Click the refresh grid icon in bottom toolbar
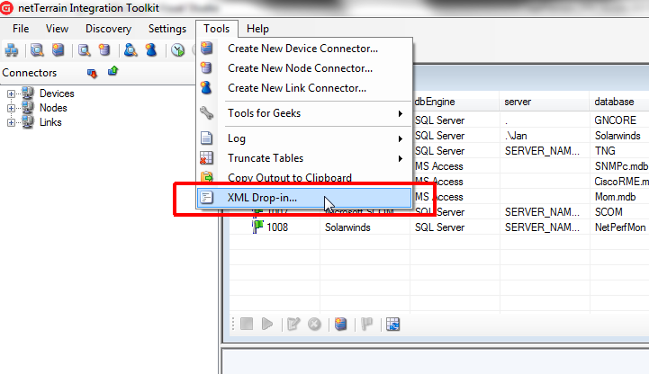Screen dimensions: 649x374 pos(393,325)
